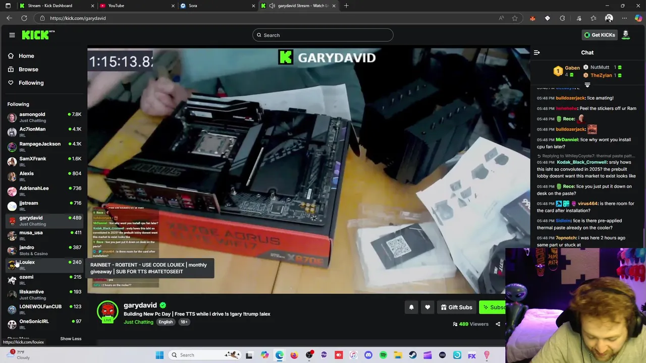
Task: Open browser Settings and more menu
Action: [x=624, y=18]
